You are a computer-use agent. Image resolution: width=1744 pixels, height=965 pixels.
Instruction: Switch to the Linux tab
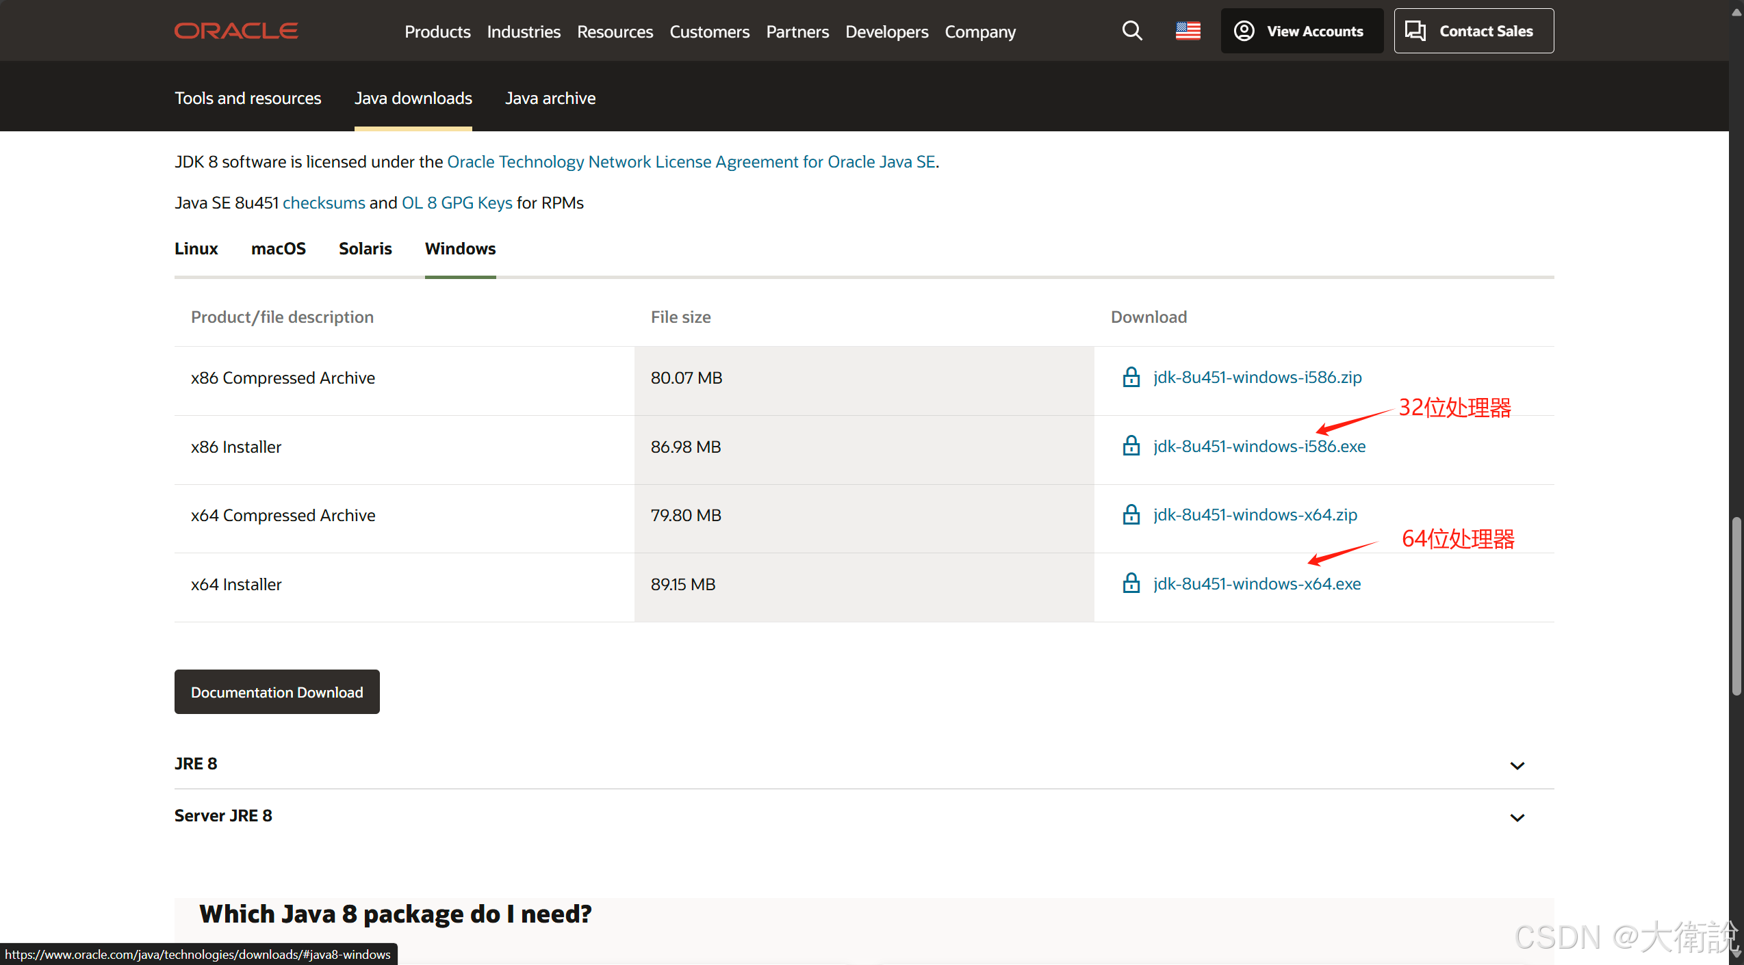point(196,248)
